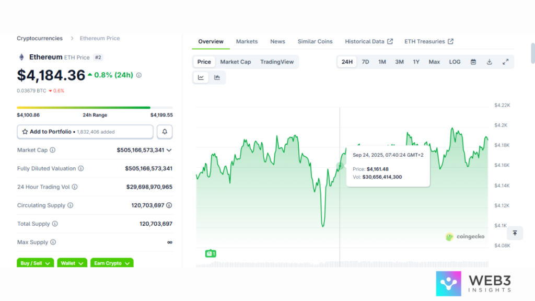Click the $4,184.36 price value
535x301 pixels.
pos(51,75)
